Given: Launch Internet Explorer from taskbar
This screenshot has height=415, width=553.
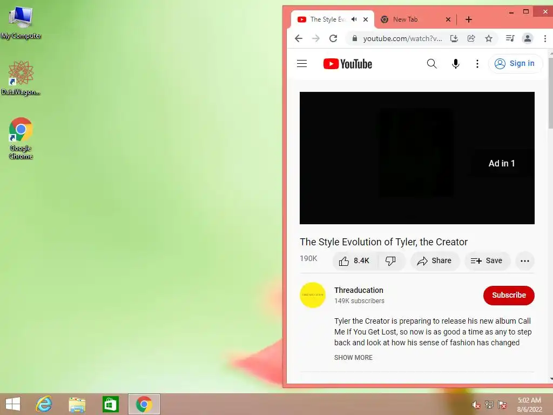Looking at the screenshot, I should coord(44,404).
